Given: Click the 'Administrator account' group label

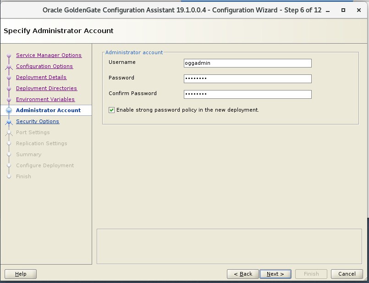Looking at the screenshot, I should coord(134,52).
